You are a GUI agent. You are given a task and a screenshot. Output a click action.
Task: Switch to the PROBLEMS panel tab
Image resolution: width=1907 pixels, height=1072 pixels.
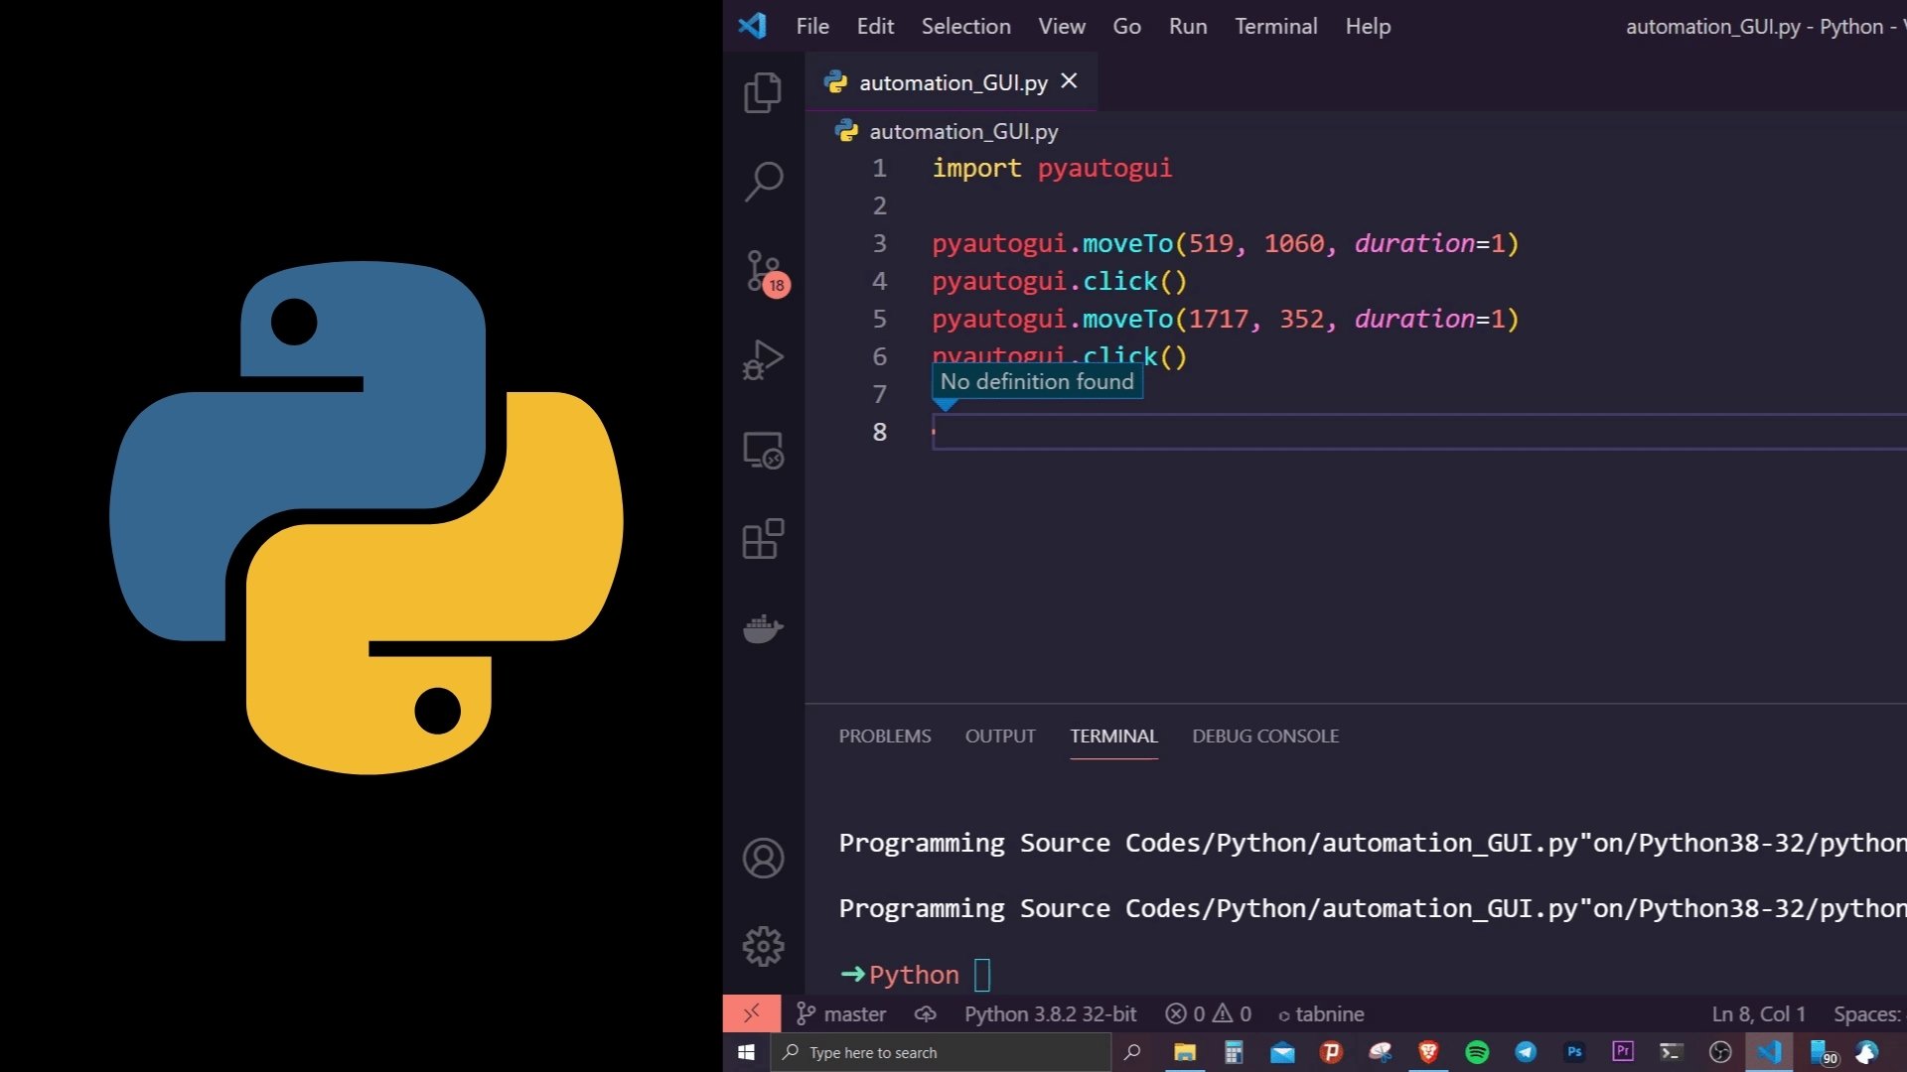click(x=884, y=737)
